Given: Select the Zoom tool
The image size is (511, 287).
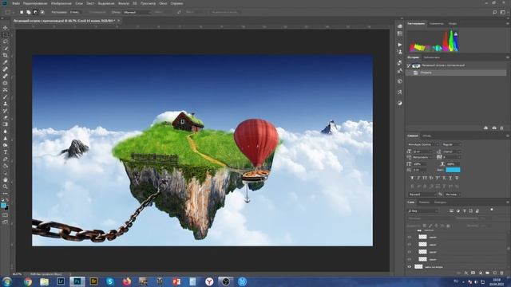Looking at the screenshot, I should coord(6,187).
